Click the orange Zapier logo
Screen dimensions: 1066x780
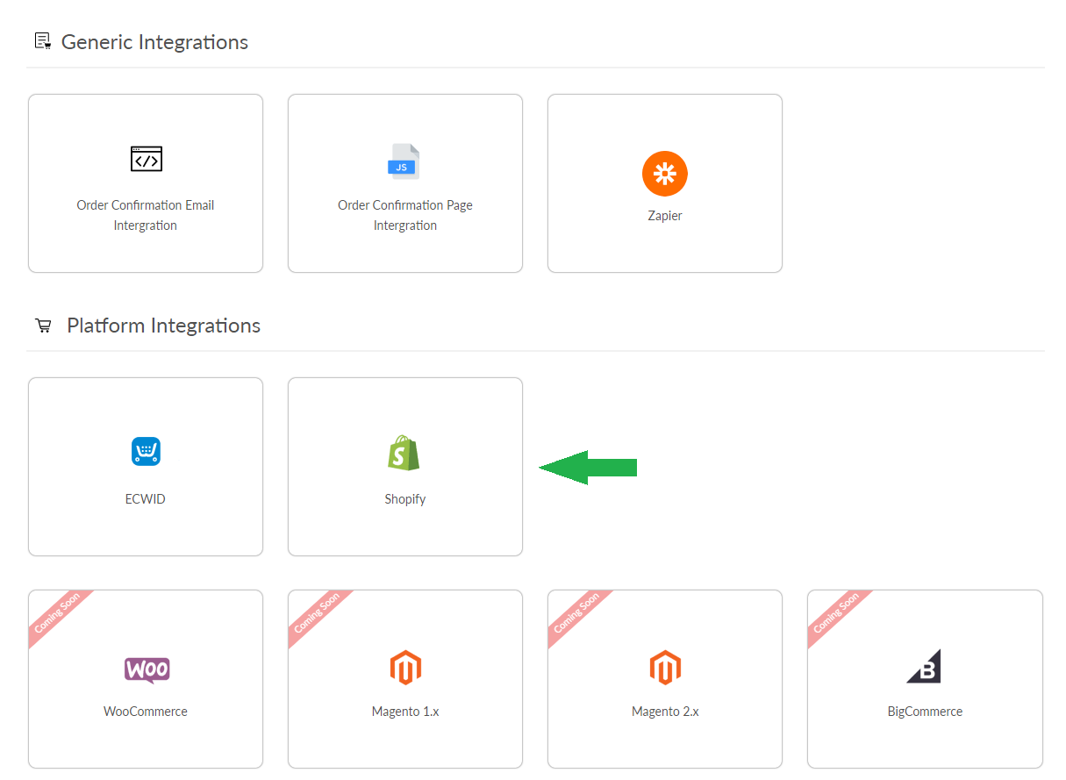point(665,174)
